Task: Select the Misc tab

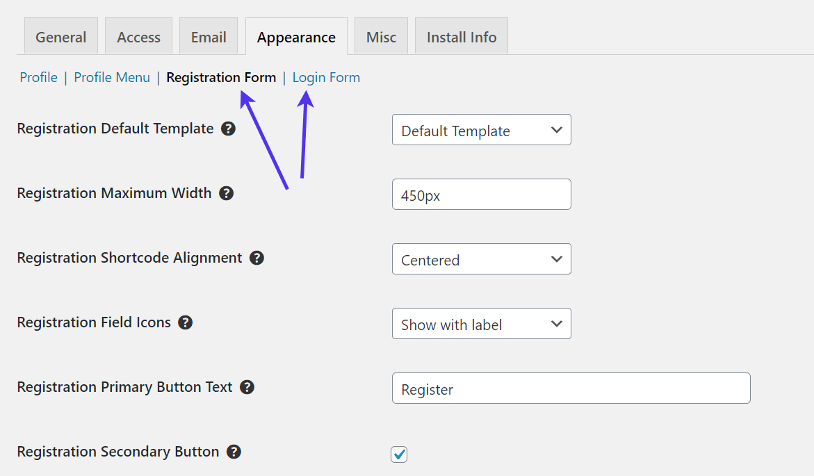Action: [381, 36]
